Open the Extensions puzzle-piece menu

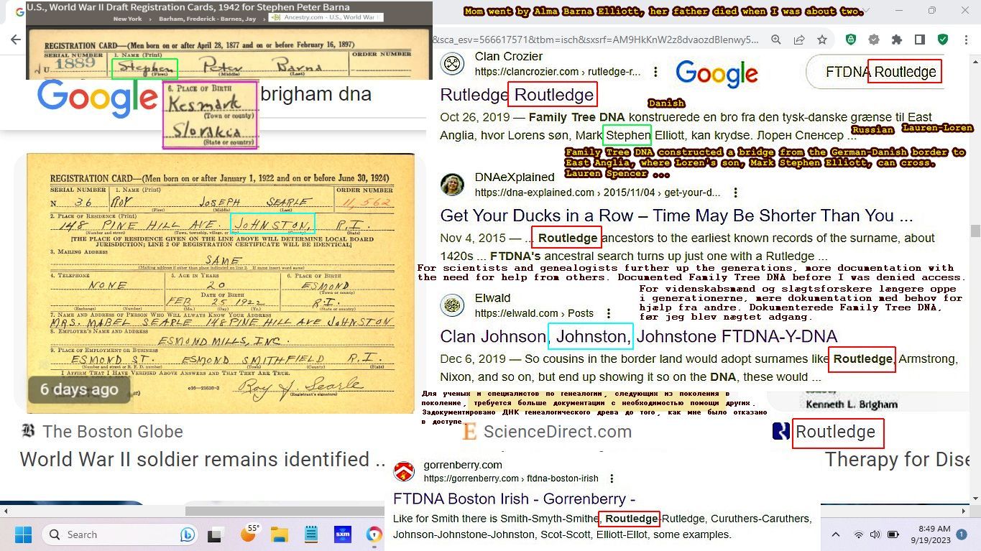(x=896, y=40)
